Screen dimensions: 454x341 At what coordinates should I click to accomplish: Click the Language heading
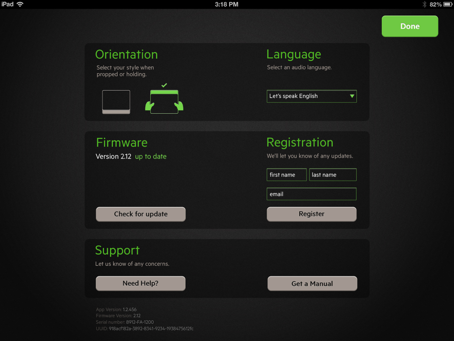[x=294, y=55]
